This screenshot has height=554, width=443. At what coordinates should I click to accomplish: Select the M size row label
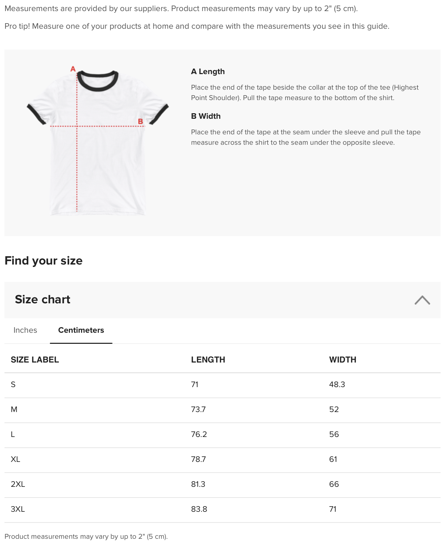[14, 410]
